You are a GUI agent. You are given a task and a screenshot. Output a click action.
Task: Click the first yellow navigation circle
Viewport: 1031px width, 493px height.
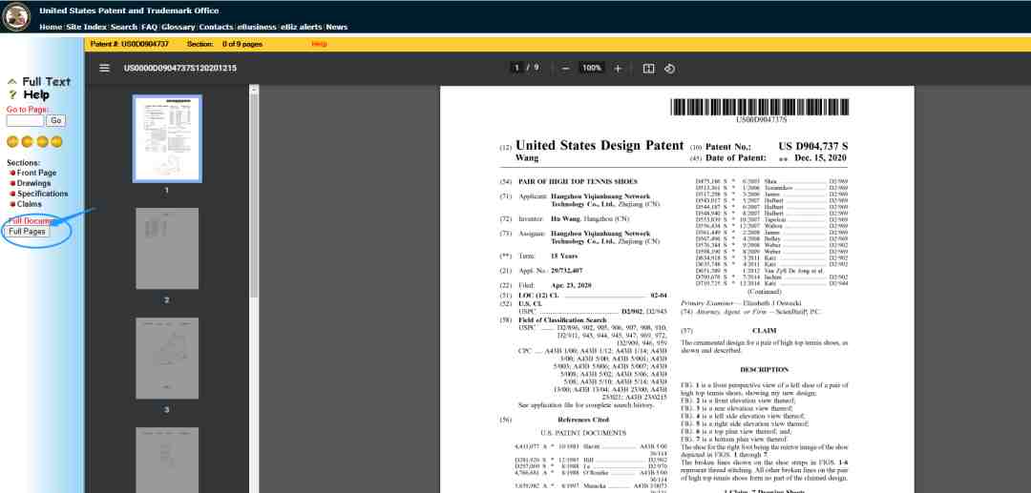pyautogui.click(x=12, y=141)
